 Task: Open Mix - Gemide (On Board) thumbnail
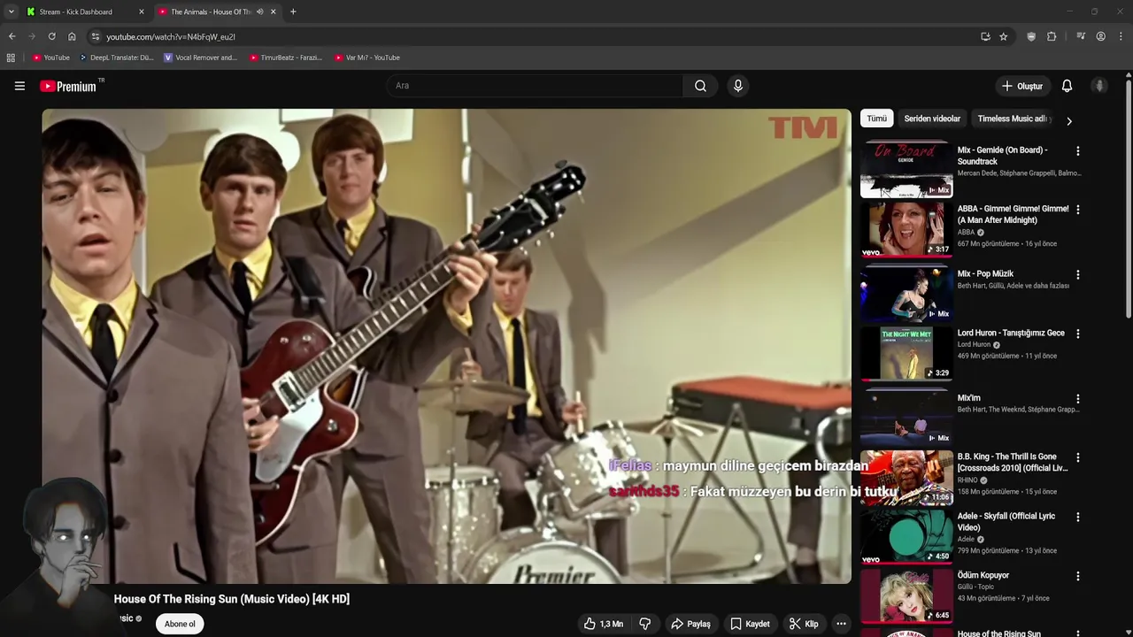(x=906, y=170)
